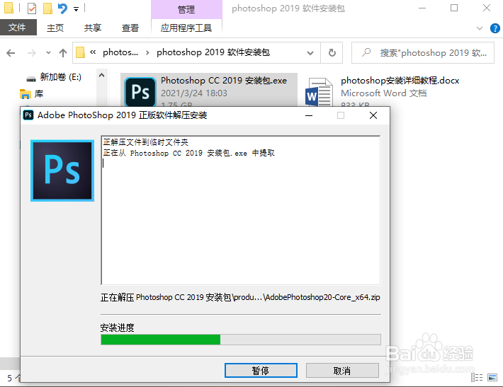503x387 pixels.
Task: Click the large Ps logo in the installer
Action: click(62, 171)
